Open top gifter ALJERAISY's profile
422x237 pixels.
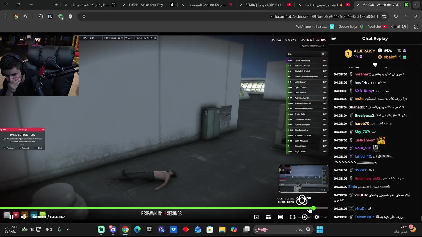click(x=364, y=51)
